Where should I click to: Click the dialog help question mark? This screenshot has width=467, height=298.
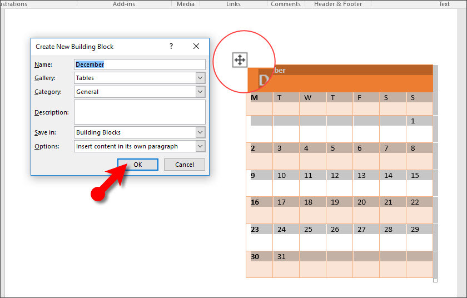click(x=171, y=47)
